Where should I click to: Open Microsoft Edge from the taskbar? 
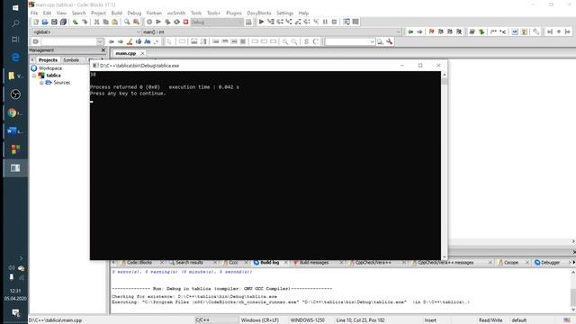[15, 58]
